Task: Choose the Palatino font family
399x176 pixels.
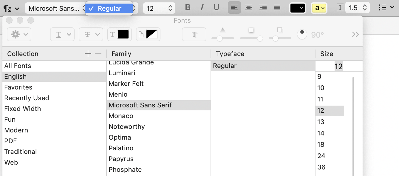Action: (x=159, y=148)
